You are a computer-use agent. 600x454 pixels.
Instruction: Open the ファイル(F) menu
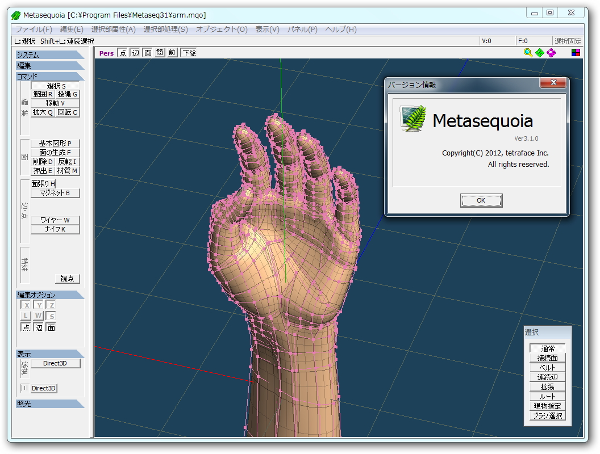34,30
